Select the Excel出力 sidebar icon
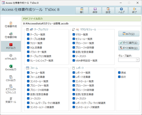This screenshot has width=142, height=115. pyautogui.click(x=11, y=68)
